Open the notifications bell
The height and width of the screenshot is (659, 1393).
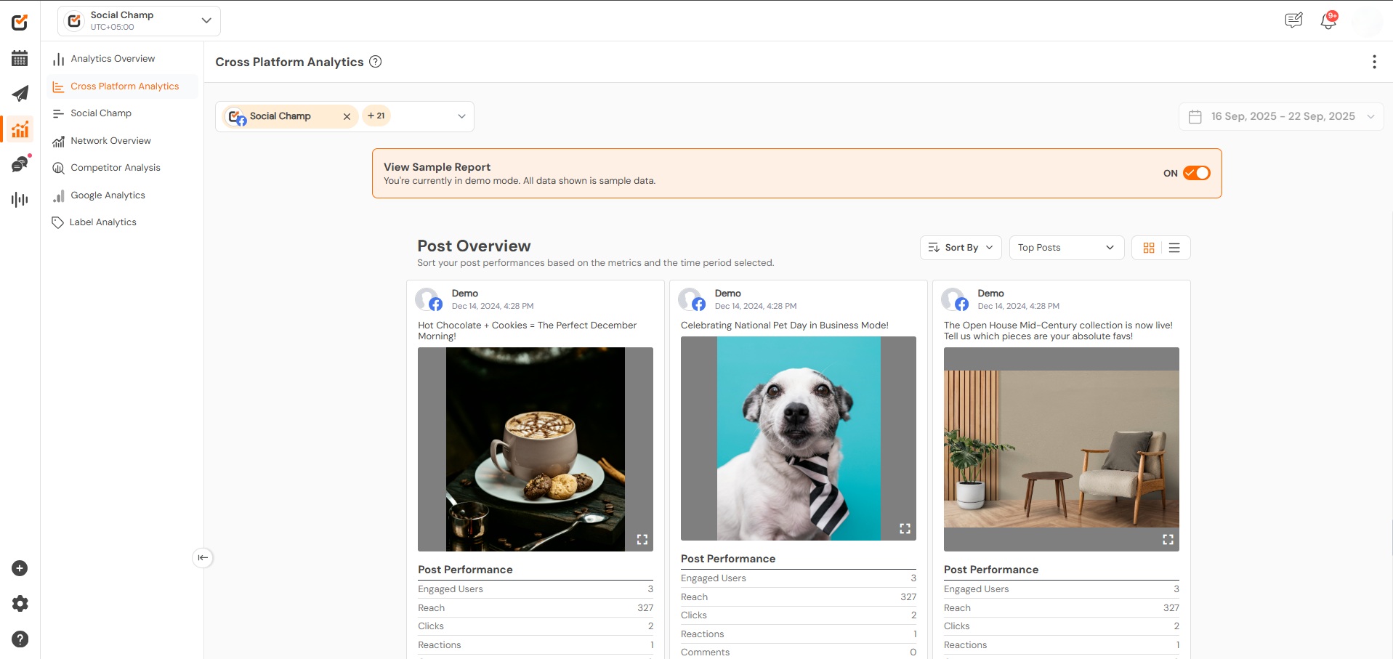point(1328,21)
